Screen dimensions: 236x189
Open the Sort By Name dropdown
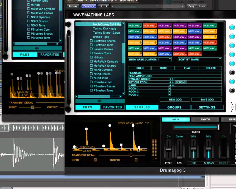[x=200, y=60]
